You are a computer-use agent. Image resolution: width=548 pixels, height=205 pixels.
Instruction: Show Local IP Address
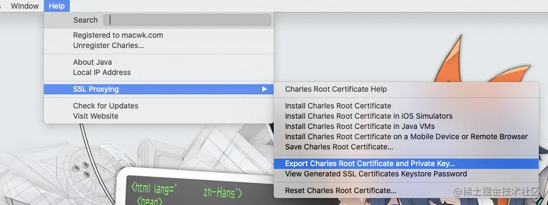(159, 72)
